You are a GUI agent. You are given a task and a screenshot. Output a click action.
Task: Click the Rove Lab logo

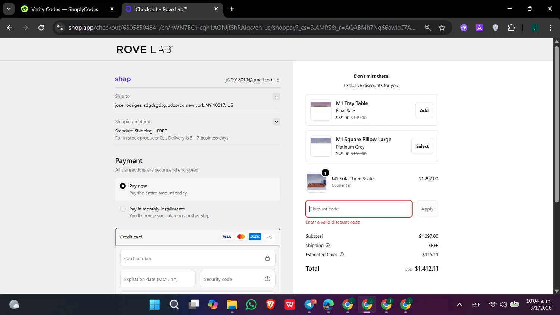(144, 49)
